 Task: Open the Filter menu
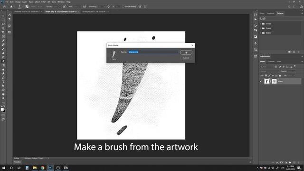[x=43, y=2]
